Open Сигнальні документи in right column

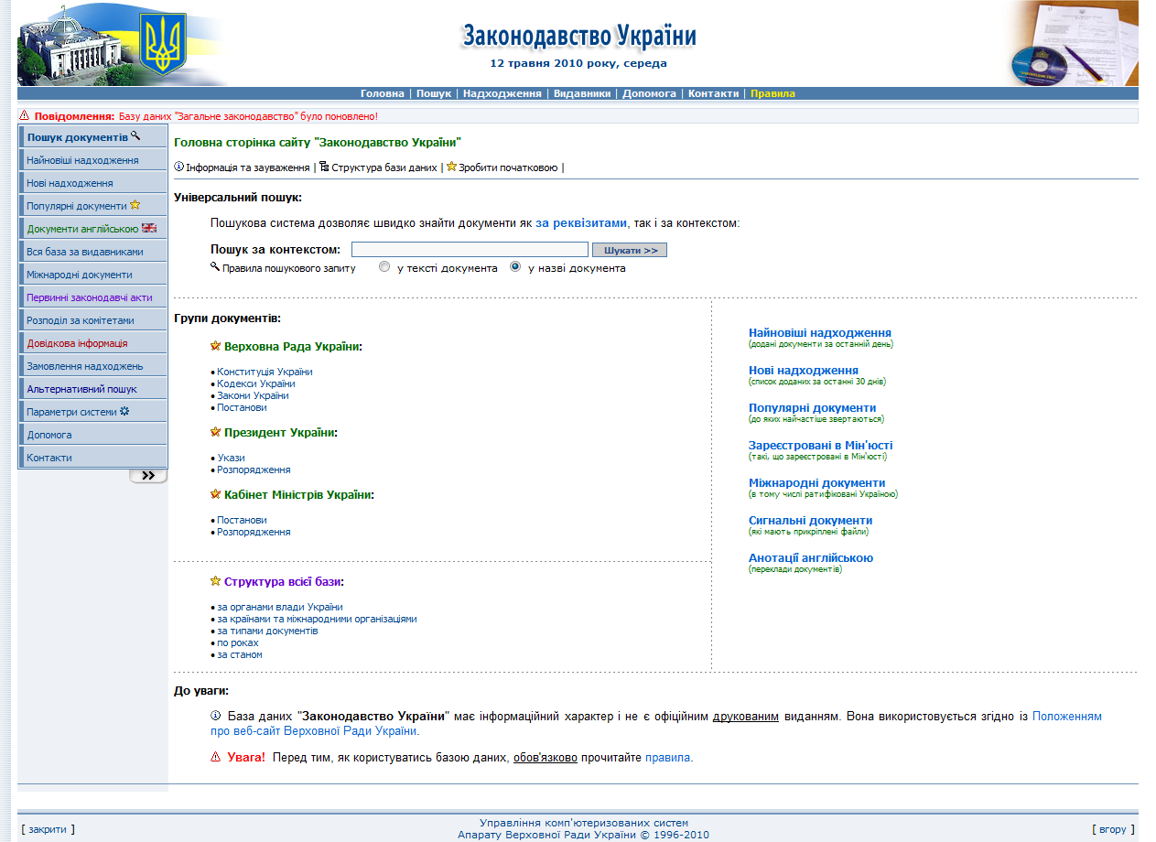point(811,520)
